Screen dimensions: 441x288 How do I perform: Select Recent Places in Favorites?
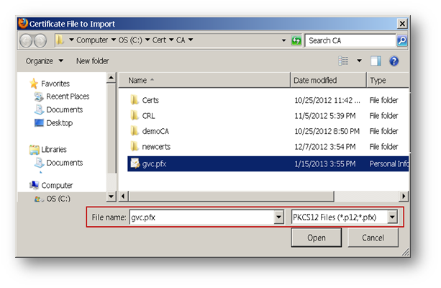[x=68, y=96]
